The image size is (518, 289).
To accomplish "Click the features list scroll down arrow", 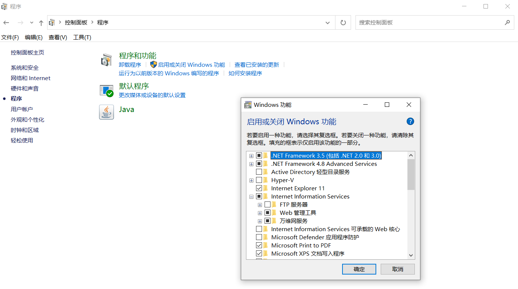I will point(411,255).
